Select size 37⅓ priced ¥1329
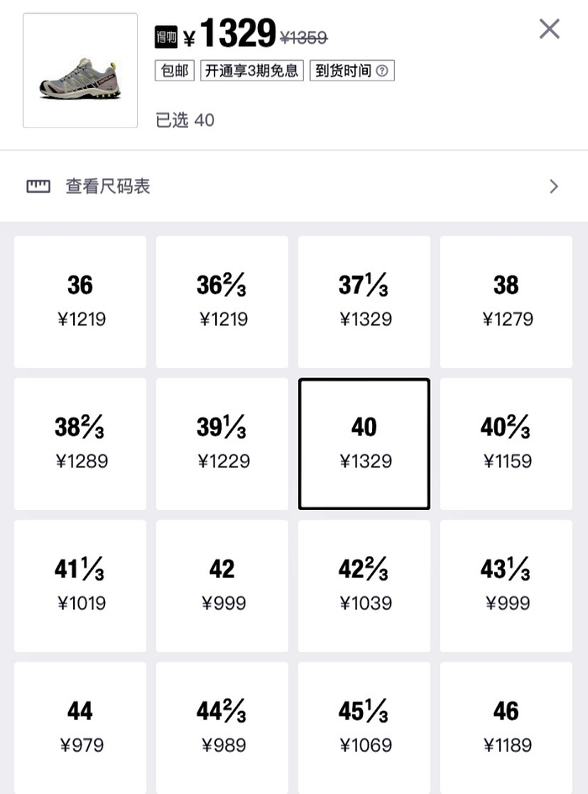 click(363, 301)
